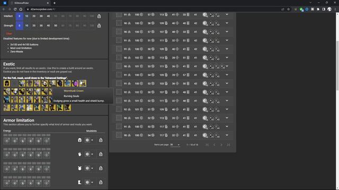339x190 pixels.
Task: Click the 'Mod cost limitation' bullet
Action: pyautogui.click(x=21, y=48)
